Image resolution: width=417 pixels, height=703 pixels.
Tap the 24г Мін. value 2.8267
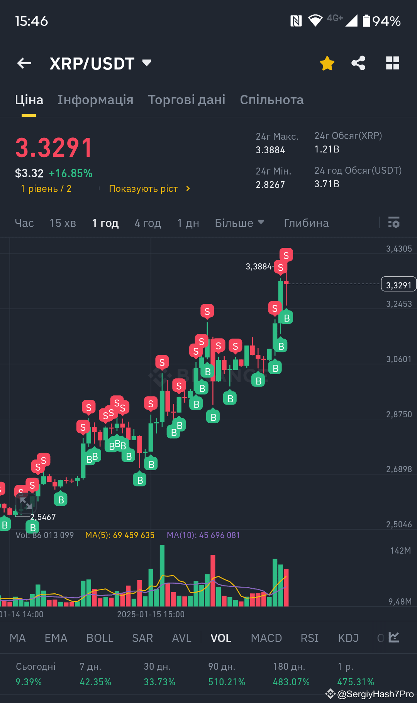pyautogui.click(x=270, y=185)
